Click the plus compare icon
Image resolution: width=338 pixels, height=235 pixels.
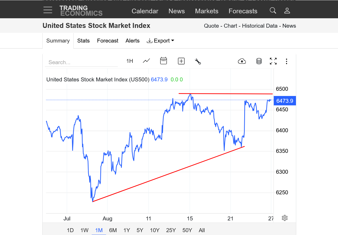tap(181, 61)
